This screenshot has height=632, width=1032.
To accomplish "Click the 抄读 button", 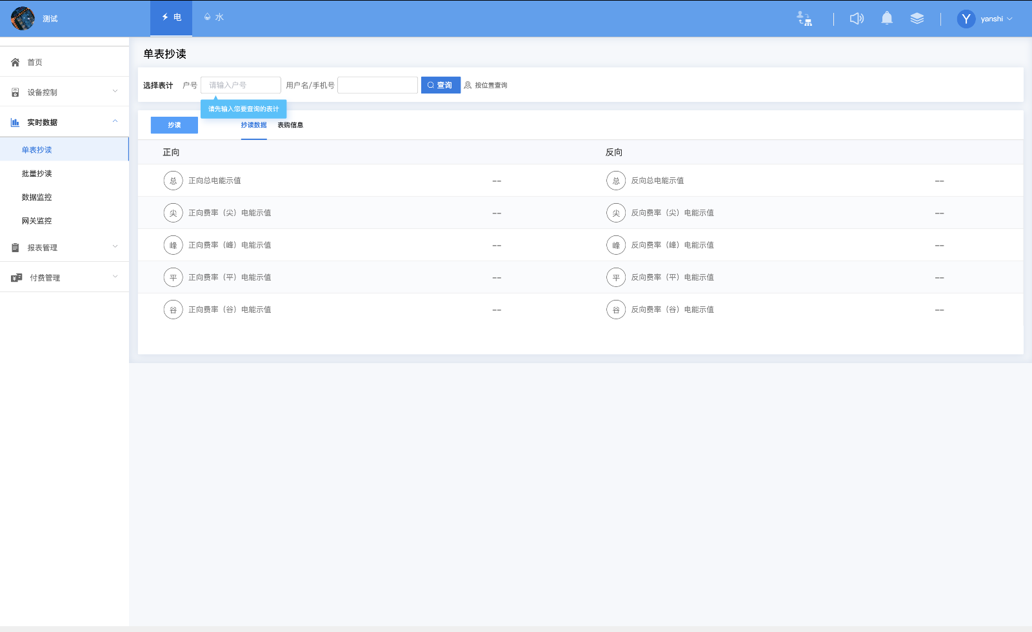I will (174, 125).
